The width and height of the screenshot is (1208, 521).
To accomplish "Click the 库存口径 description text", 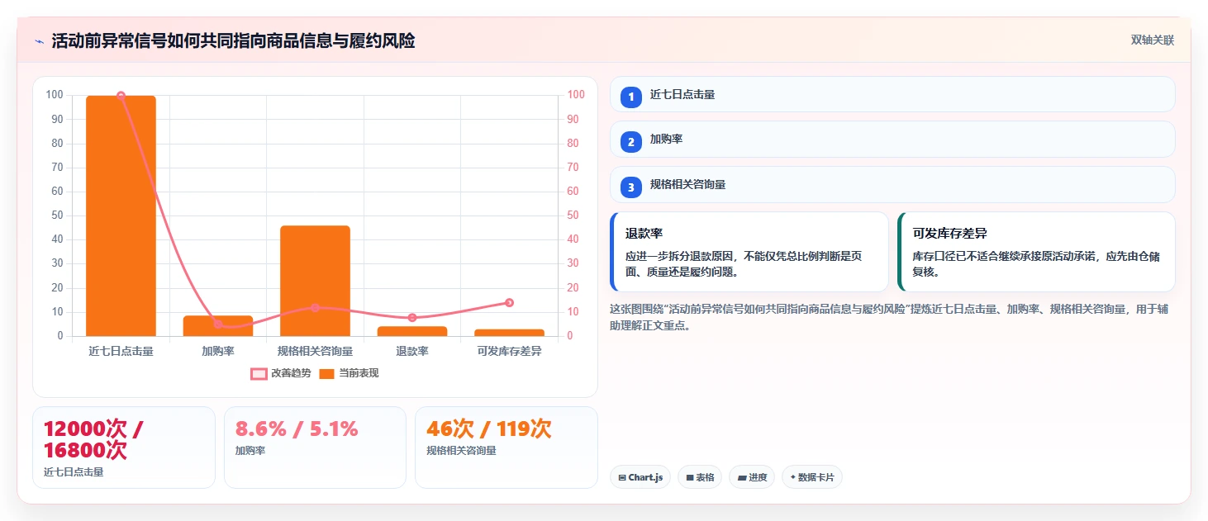I will [1036, 264].
